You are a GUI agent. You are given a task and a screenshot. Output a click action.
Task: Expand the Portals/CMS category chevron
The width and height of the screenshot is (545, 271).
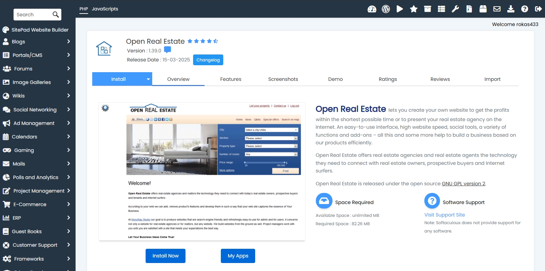click(x=69, y=55)
